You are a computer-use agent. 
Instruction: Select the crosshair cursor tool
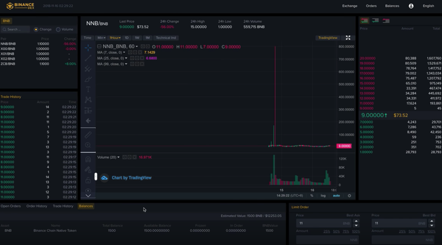(88, 48)
